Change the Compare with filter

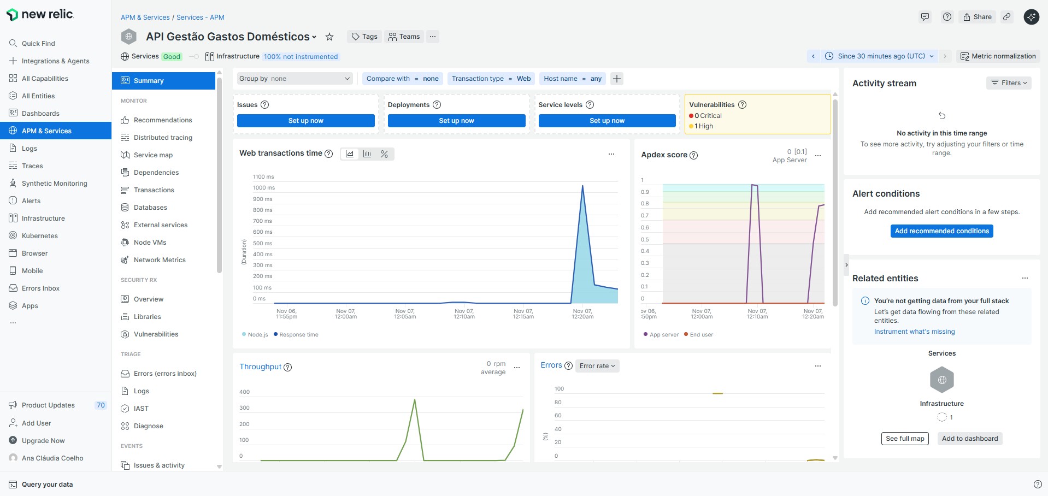pyautogui.click(x=403, y=79)
